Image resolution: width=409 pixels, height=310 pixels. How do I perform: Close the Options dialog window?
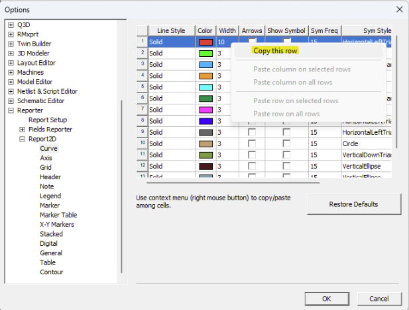coord(399,9)
